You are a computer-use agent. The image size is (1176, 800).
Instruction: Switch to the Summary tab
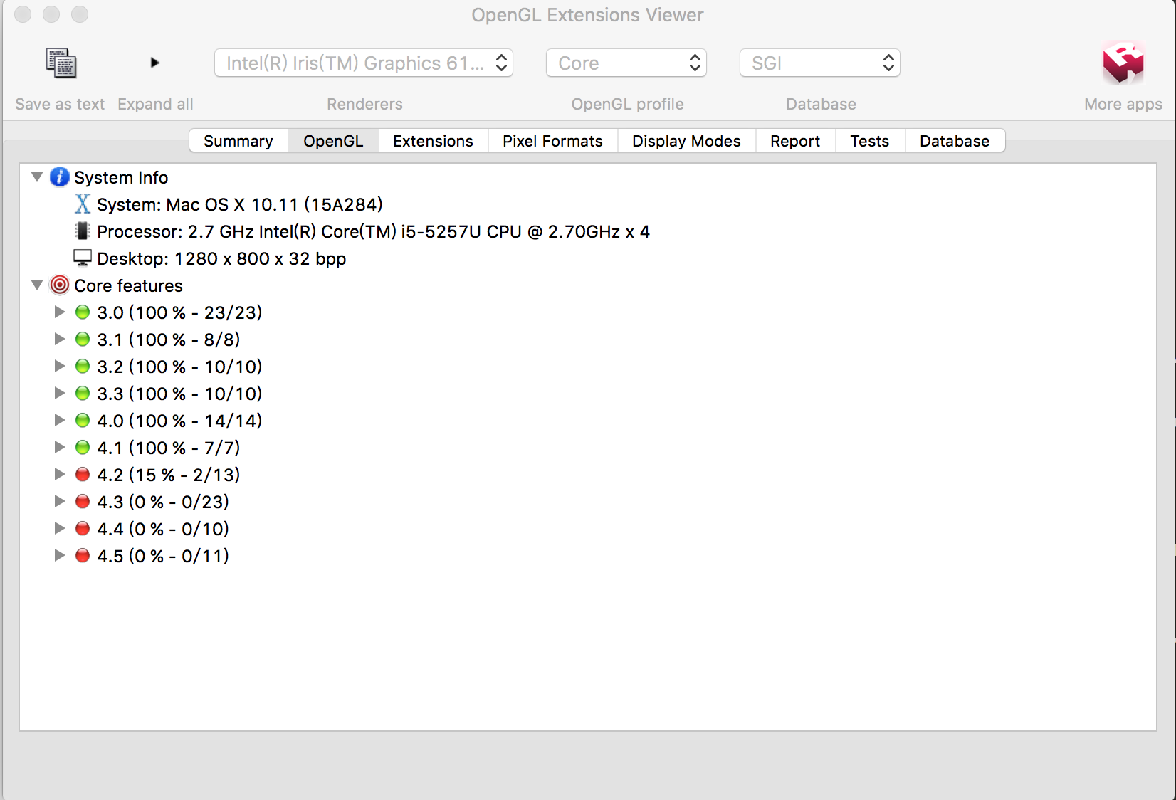[238, 141]
